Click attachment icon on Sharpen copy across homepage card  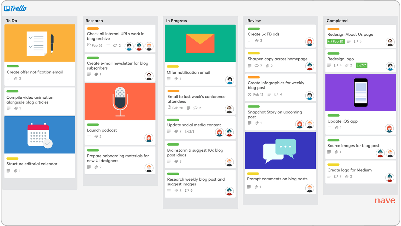click(268, 66)
